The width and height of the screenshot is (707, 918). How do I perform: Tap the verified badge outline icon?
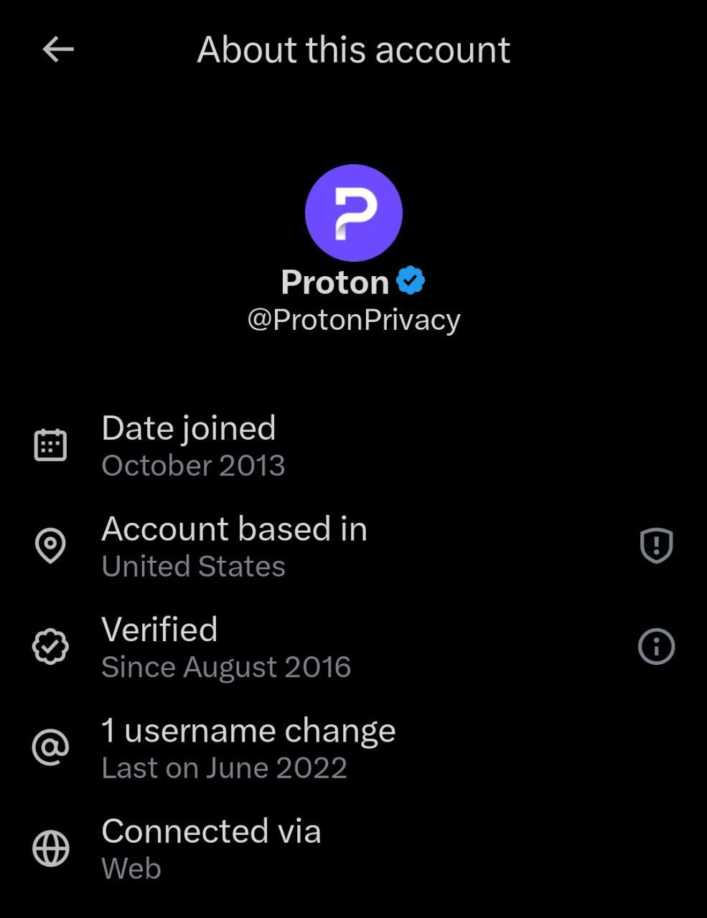pyautogui.click(x=50, y=647)
